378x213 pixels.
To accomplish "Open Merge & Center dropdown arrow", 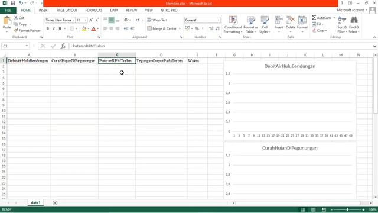I will pos(180,28).
